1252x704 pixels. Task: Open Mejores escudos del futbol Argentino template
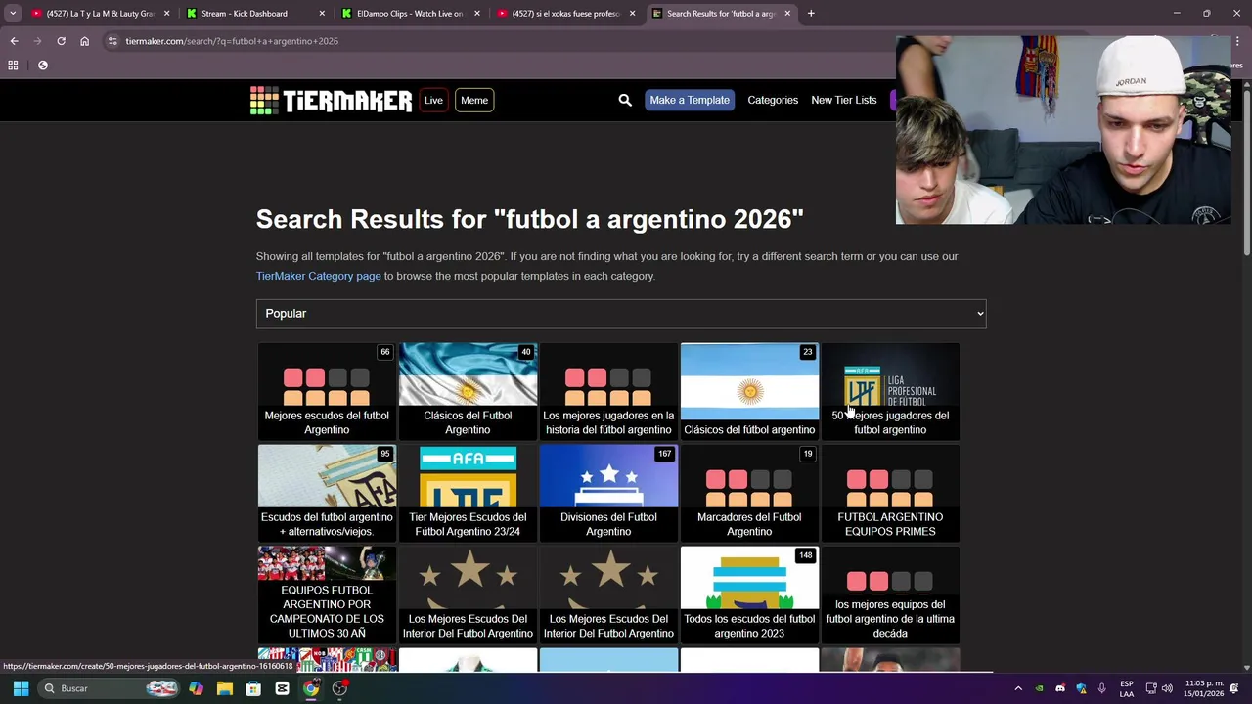[x=327, y=390]
